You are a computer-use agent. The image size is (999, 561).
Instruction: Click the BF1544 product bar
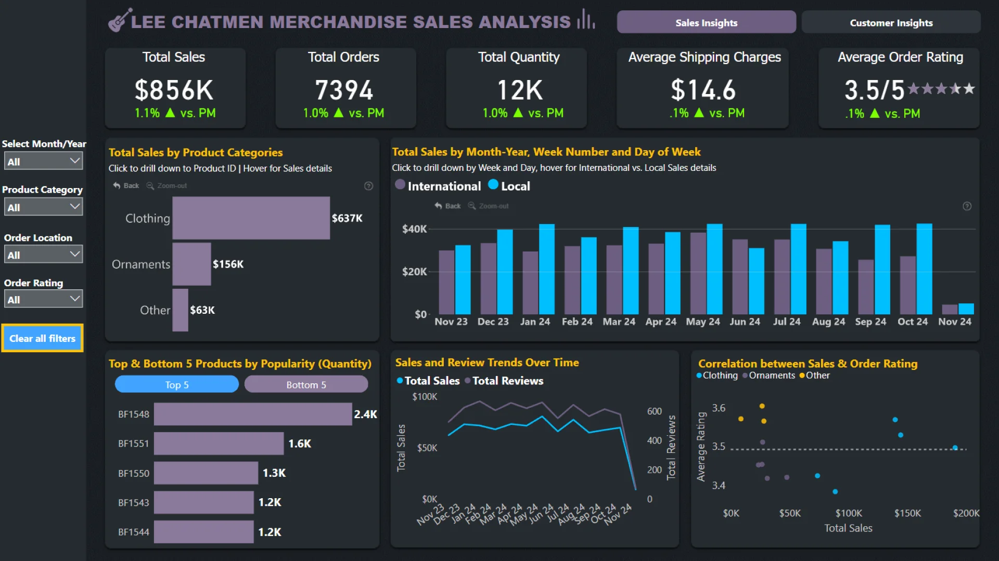203,532
